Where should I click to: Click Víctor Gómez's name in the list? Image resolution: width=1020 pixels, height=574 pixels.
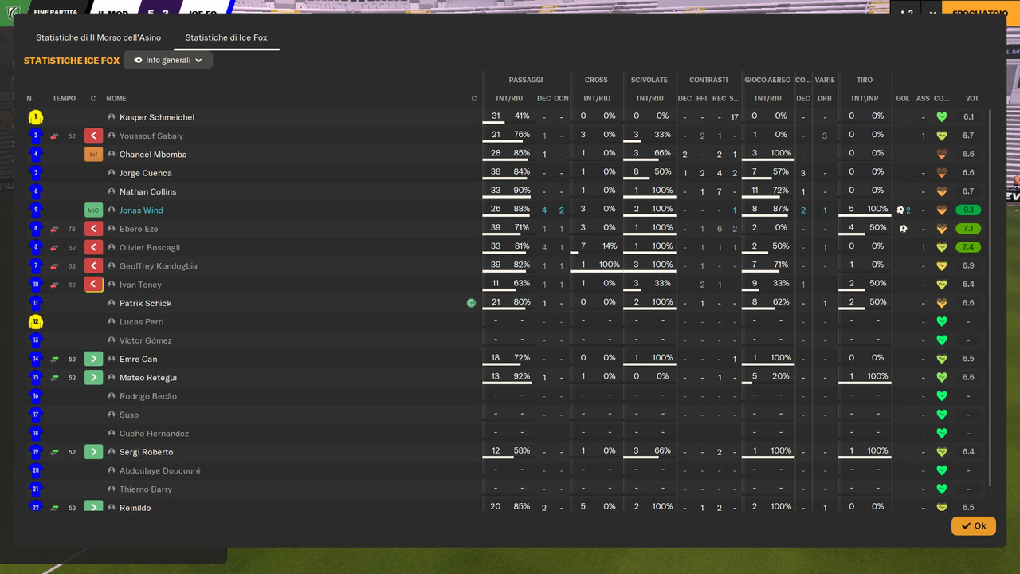(x=146, y=340)
